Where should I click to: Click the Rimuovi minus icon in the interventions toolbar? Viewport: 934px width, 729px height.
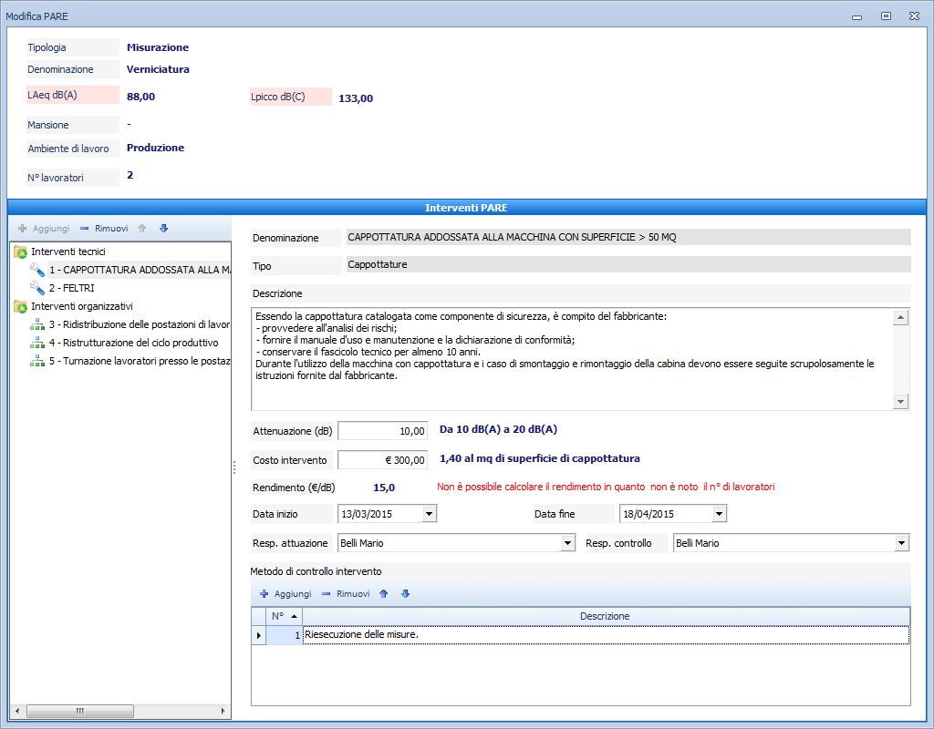84,229
